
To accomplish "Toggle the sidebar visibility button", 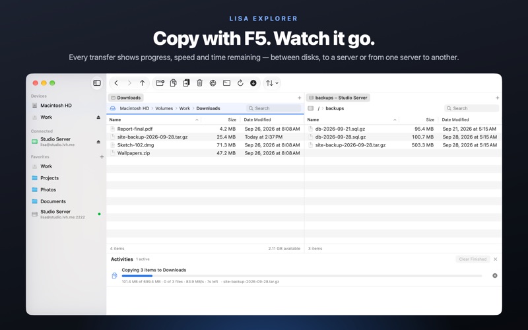I will pyautogui.click(x=97, y=83).
